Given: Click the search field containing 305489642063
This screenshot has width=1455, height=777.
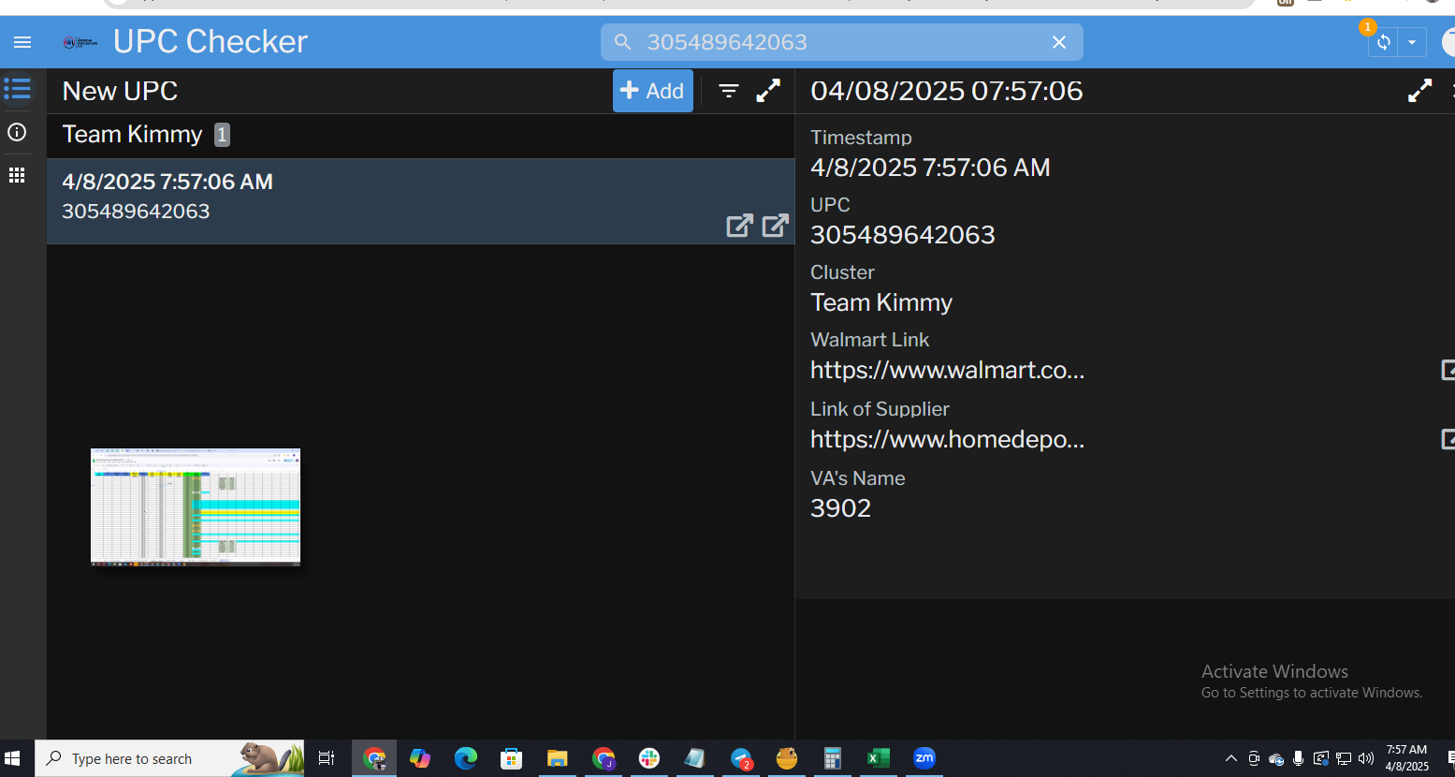Looking at the screenshot, I should pyautogui.click(x=833, y=42).
